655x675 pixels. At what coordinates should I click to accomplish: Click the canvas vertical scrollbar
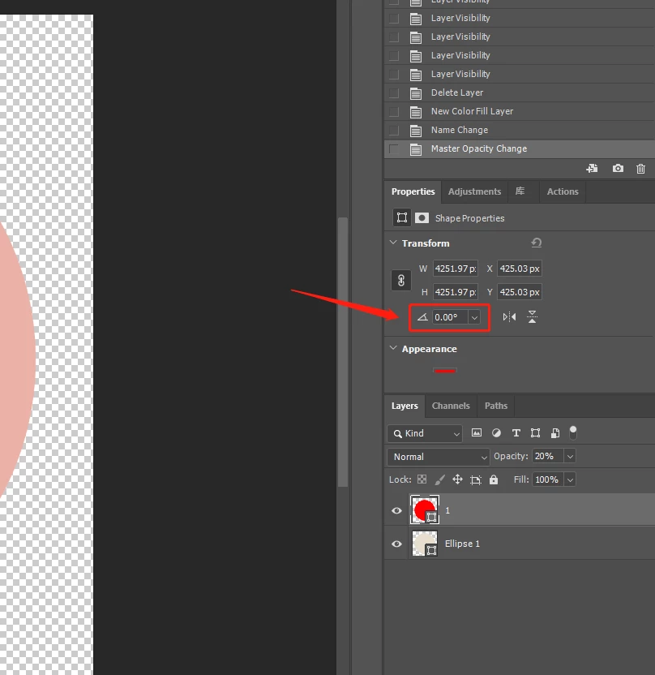pyautogui.click(x=342, y=352)
